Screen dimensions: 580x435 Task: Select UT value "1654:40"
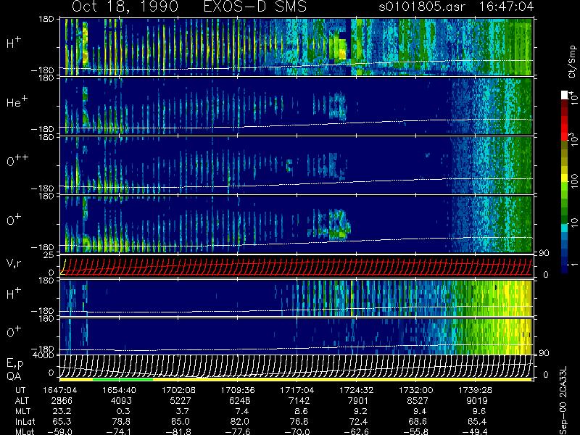click(x=119, y=390)
